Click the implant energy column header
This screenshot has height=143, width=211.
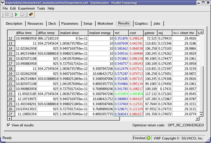101,33
